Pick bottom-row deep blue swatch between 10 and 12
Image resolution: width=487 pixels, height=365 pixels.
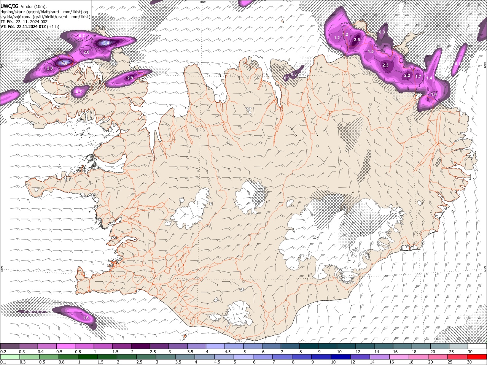point(340,357)
